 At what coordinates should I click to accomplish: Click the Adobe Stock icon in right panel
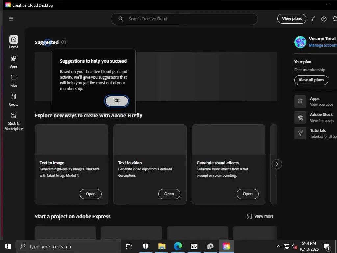point(300,117)
